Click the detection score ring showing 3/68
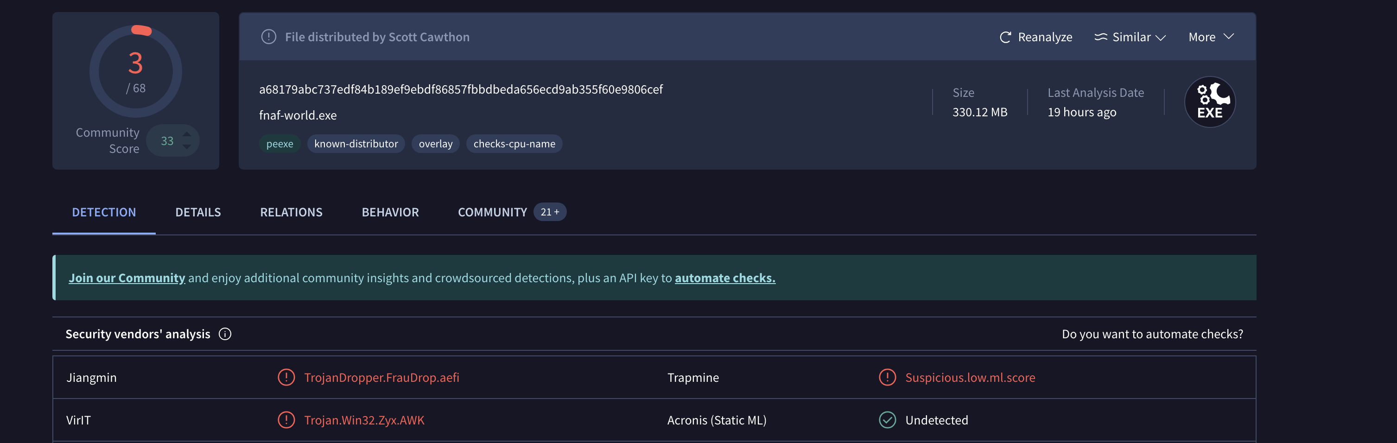This screenshot has width=1397, height=443. coord(136,71)
